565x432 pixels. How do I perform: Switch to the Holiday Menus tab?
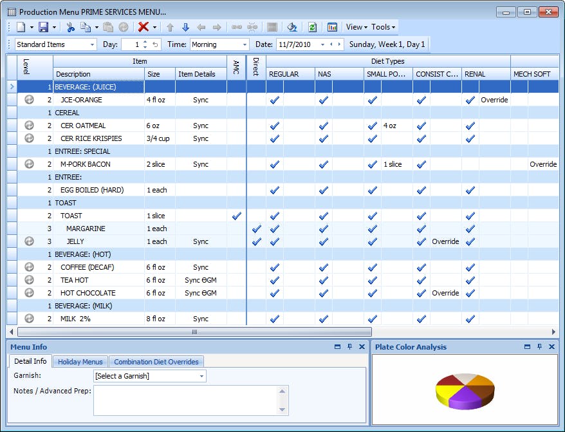[80, 362]
